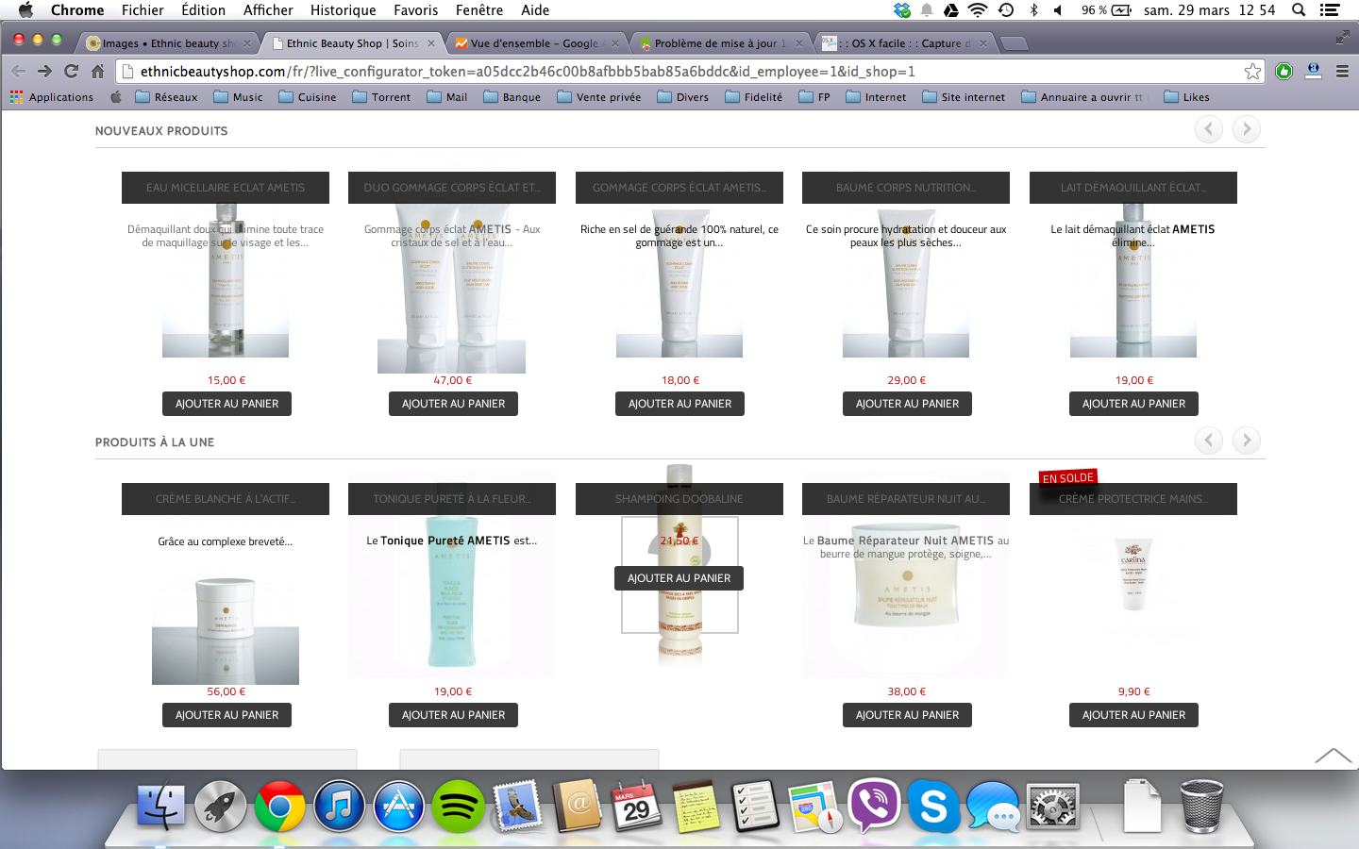Image resolution: width=1359 pixels, height=849 pixels.
Task: Expand the Réseaux bookmarks folder
Action: pyautogui.click(x=166, y=97)
